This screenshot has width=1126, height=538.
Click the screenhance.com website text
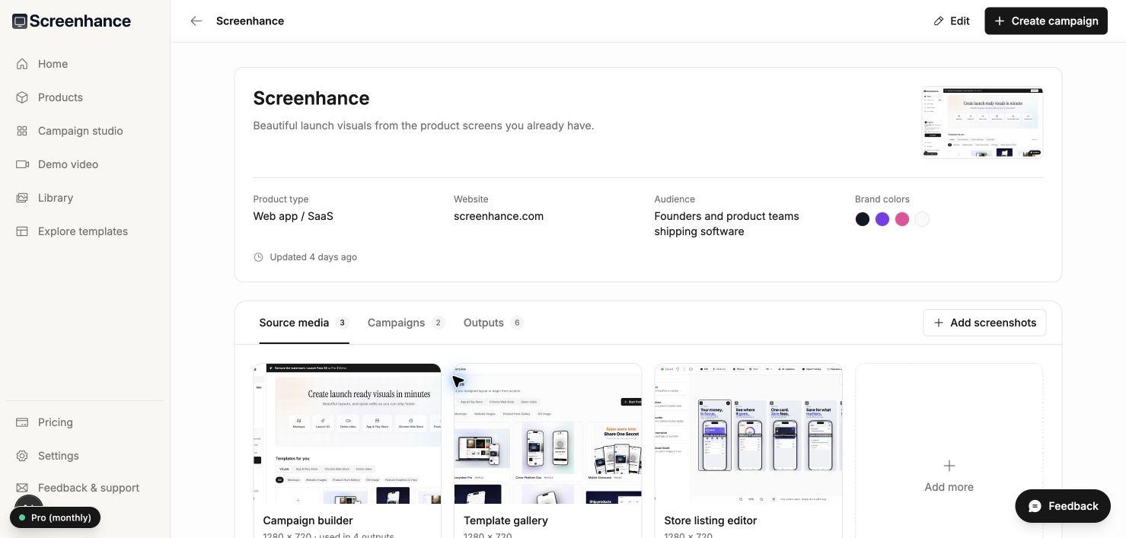(499, 216)
